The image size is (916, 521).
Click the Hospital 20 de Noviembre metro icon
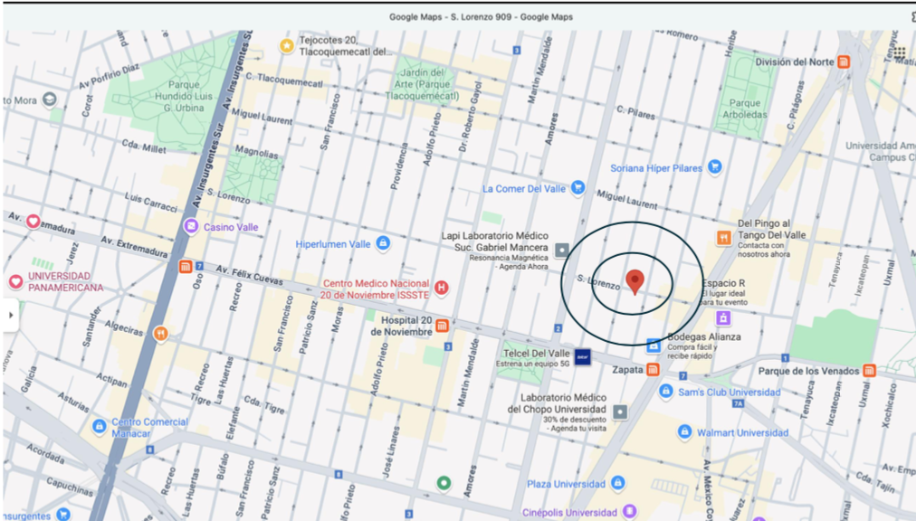tap(443, 326)
